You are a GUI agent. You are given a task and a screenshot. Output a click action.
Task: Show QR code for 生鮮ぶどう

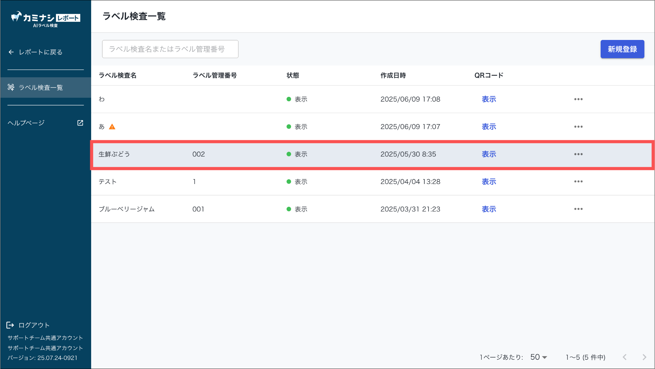pyautogui.click(x=489, y=154)
